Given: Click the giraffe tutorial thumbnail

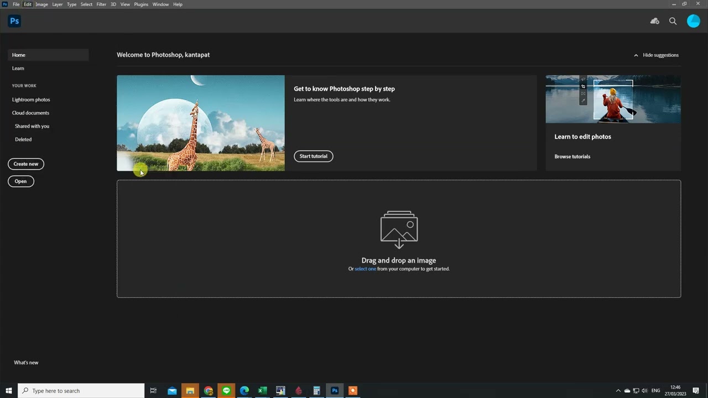Looking at the screenshot, I should [x=201, y=123].
